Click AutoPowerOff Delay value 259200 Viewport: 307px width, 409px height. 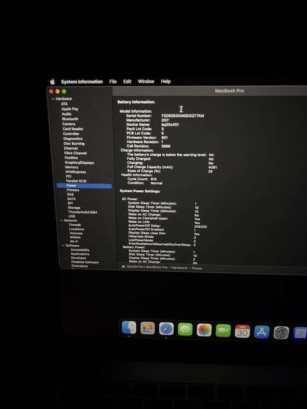[x=201, y=227]
